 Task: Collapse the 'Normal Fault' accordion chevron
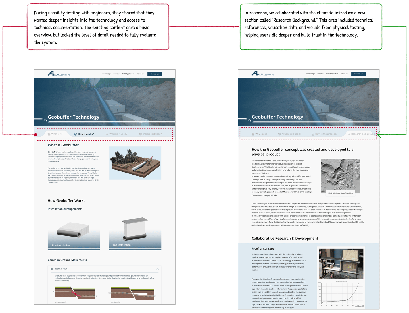[x=158, y=269]
